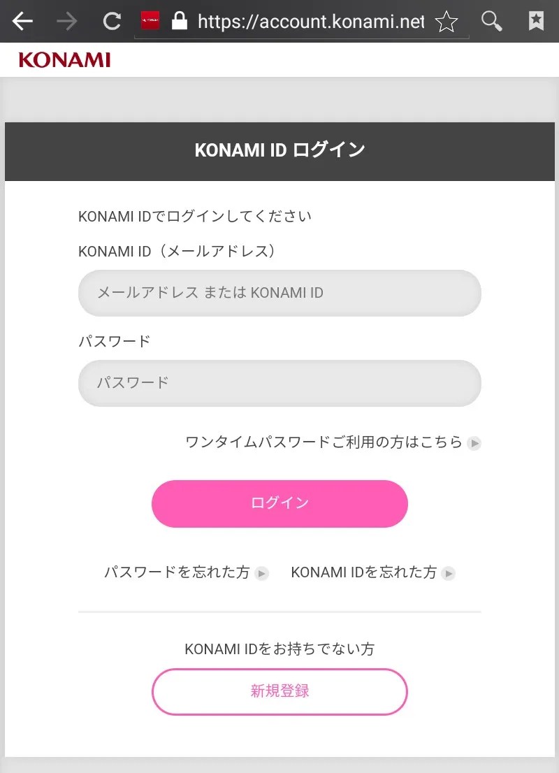Click the padlock security icon
559x773 pixels.
[180, 21]
